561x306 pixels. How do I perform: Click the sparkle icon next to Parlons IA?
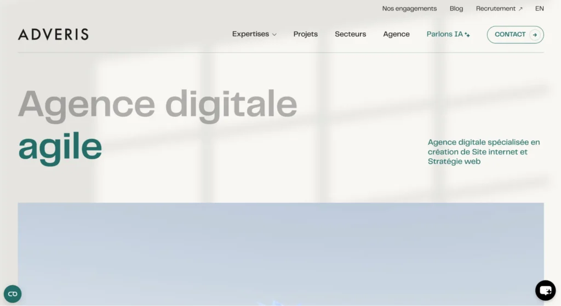[467, 35]
